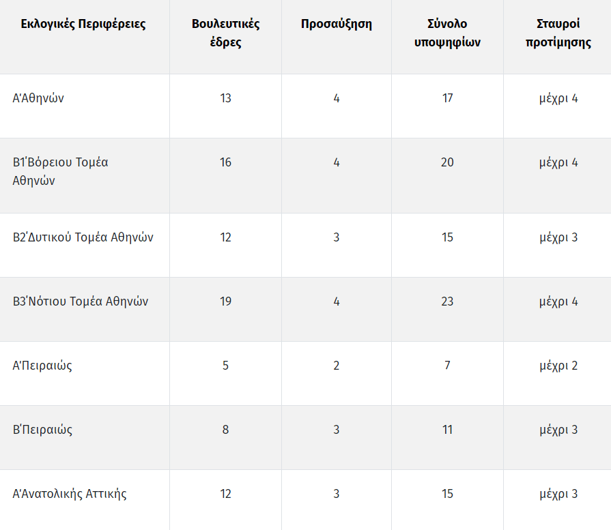Image resolution: width=611 pixels, height=530 pixels.
Task: Click the Εκλογικές Περιφέρειες column header
Action: coord(83,24)
